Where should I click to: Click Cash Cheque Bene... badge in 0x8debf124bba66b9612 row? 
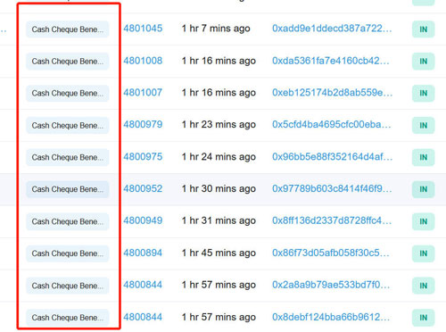pyautogui.click(x=68, y=318)
